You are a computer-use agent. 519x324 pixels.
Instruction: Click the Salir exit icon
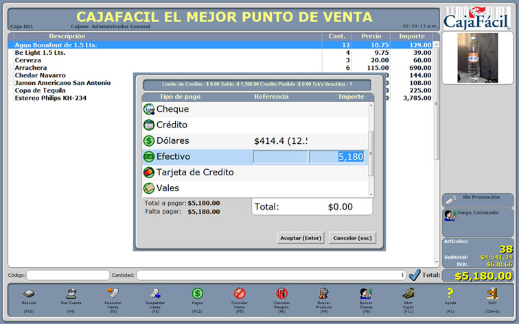(492, 294)
